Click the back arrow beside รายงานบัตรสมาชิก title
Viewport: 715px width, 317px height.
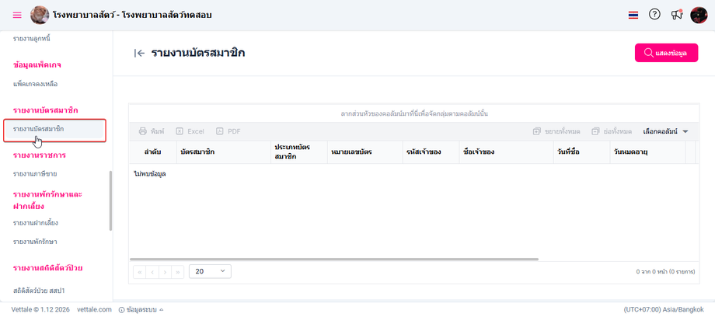[140, 53]
